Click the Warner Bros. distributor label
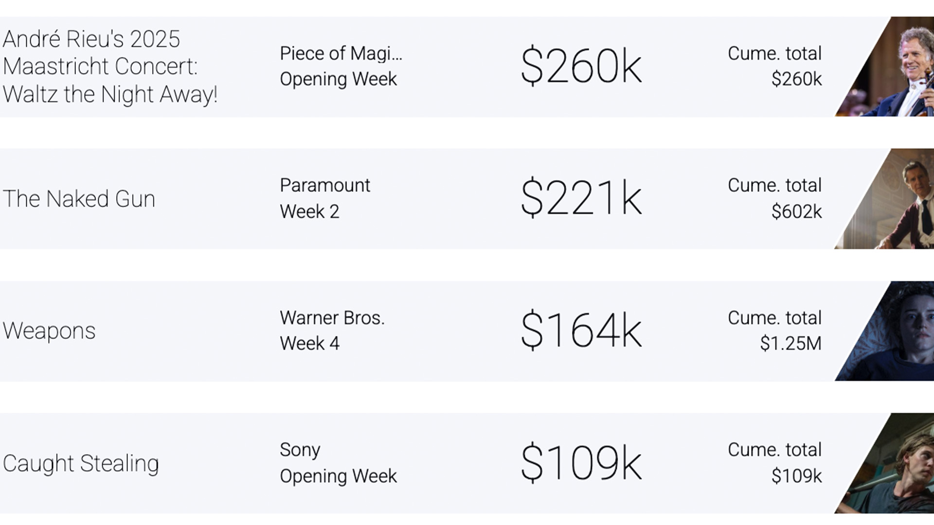Image resolution: width=934 pixels, height=525 pixels. click(x=332, y=318)
